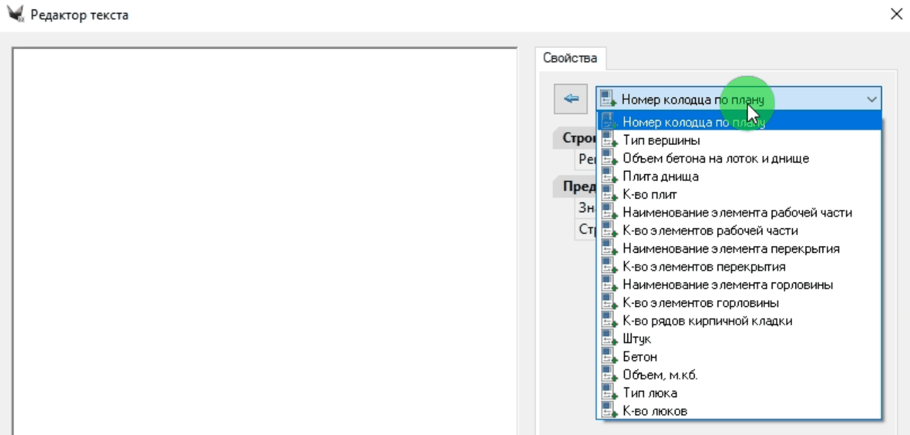This screenshot has width=910, height=435.
Task: Switch to the 'Свойства' tab
Action: [x=570, y=58]
